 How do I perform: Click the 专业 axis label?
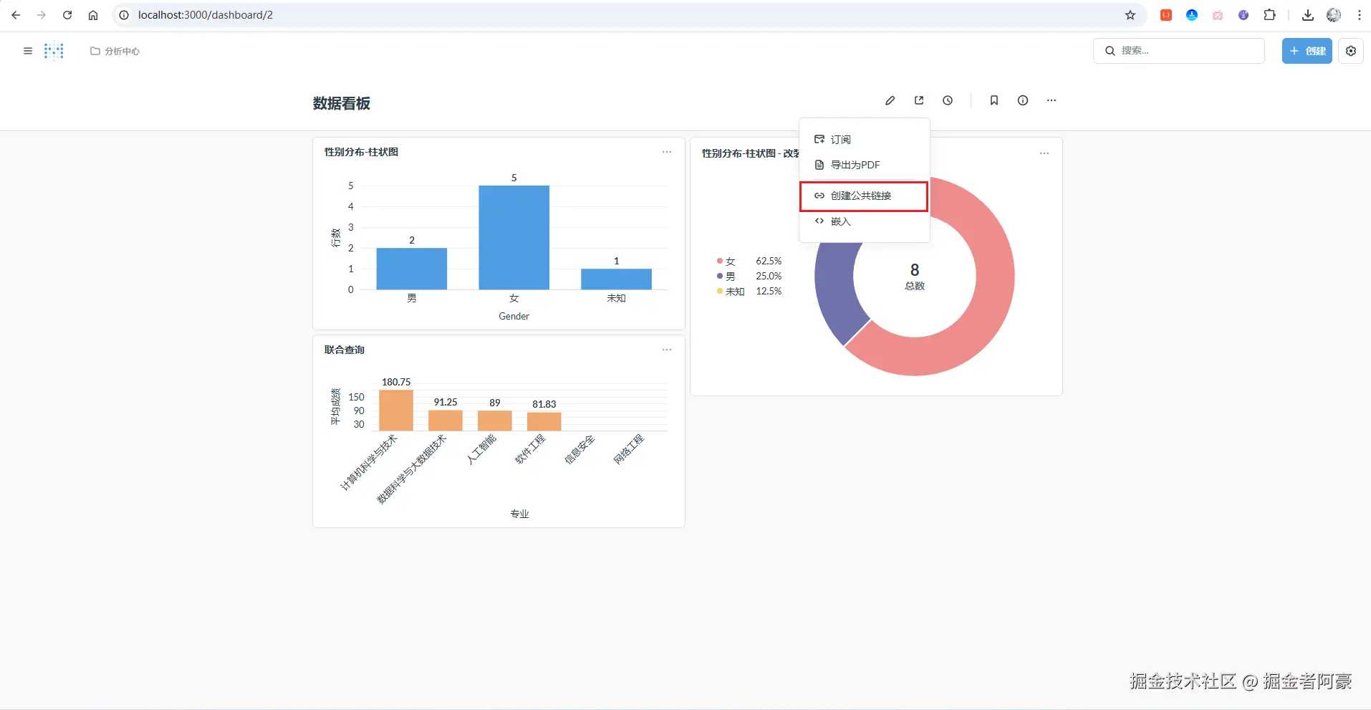(519, 514)
